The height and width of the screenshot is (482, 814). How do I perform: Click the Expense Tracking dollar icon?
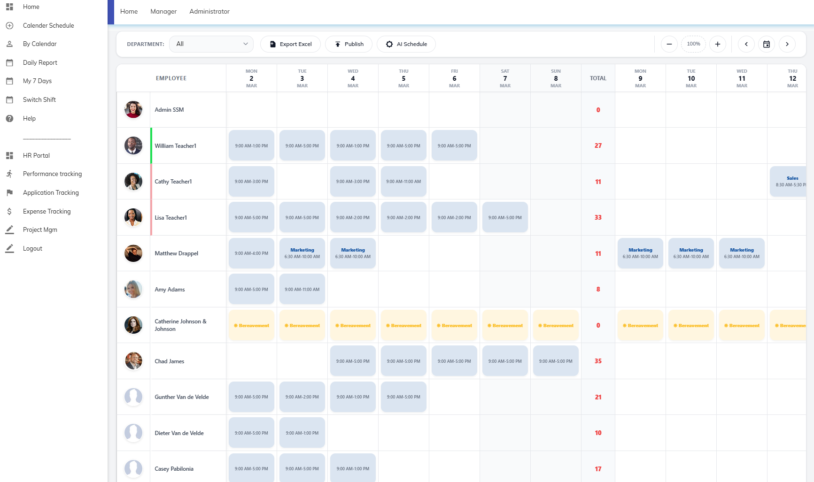click(9, 211)
